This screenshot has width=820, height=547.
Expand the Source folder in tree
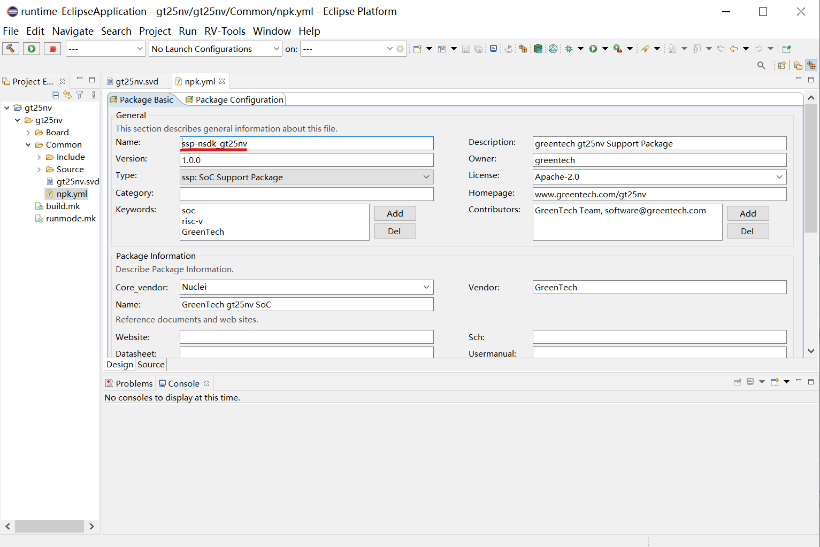pyautogui.click(x=39, y=170)
